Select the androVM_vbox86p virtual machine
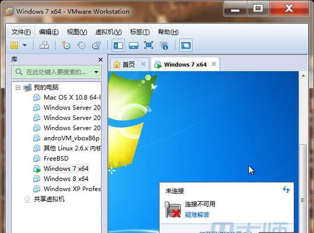 point(72,138)
